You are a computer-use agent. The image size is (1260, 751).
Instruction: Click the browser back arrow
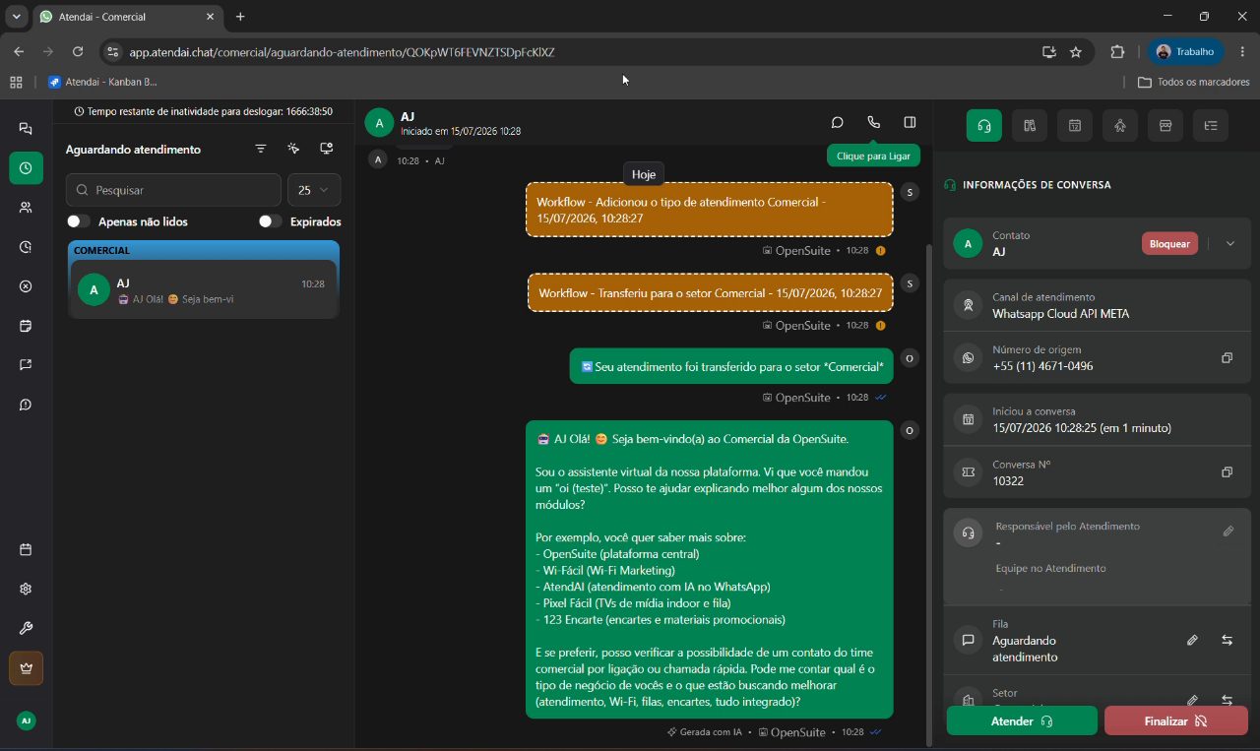(x=19, y=52)
